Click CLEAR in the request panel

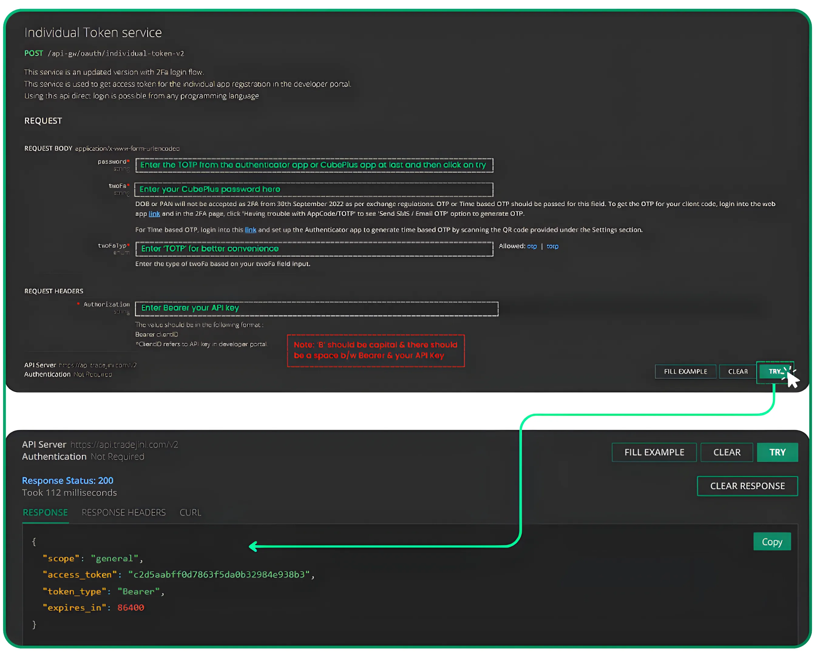737,371
